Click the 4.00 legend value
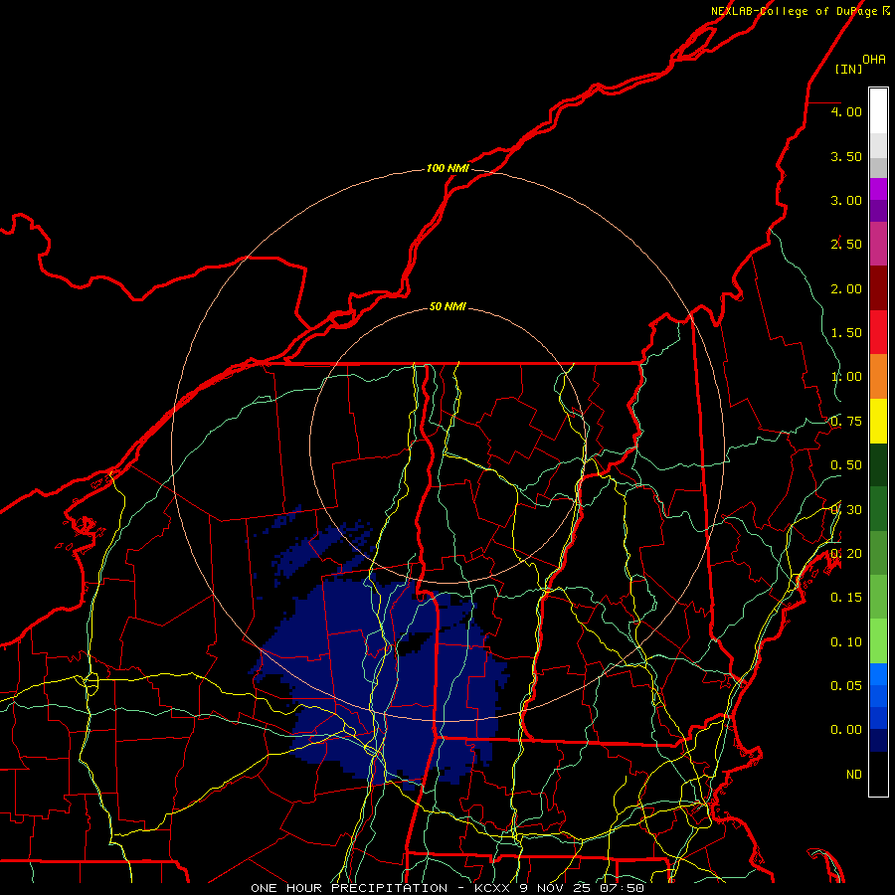The height and width of the screenshot is (895, 895). 846,111
